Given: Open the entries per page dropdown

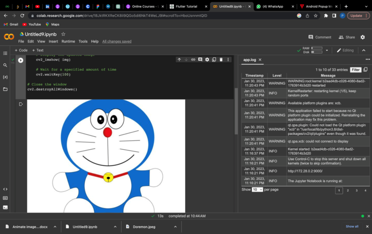Looking at the screenshot, I should 257,190.
